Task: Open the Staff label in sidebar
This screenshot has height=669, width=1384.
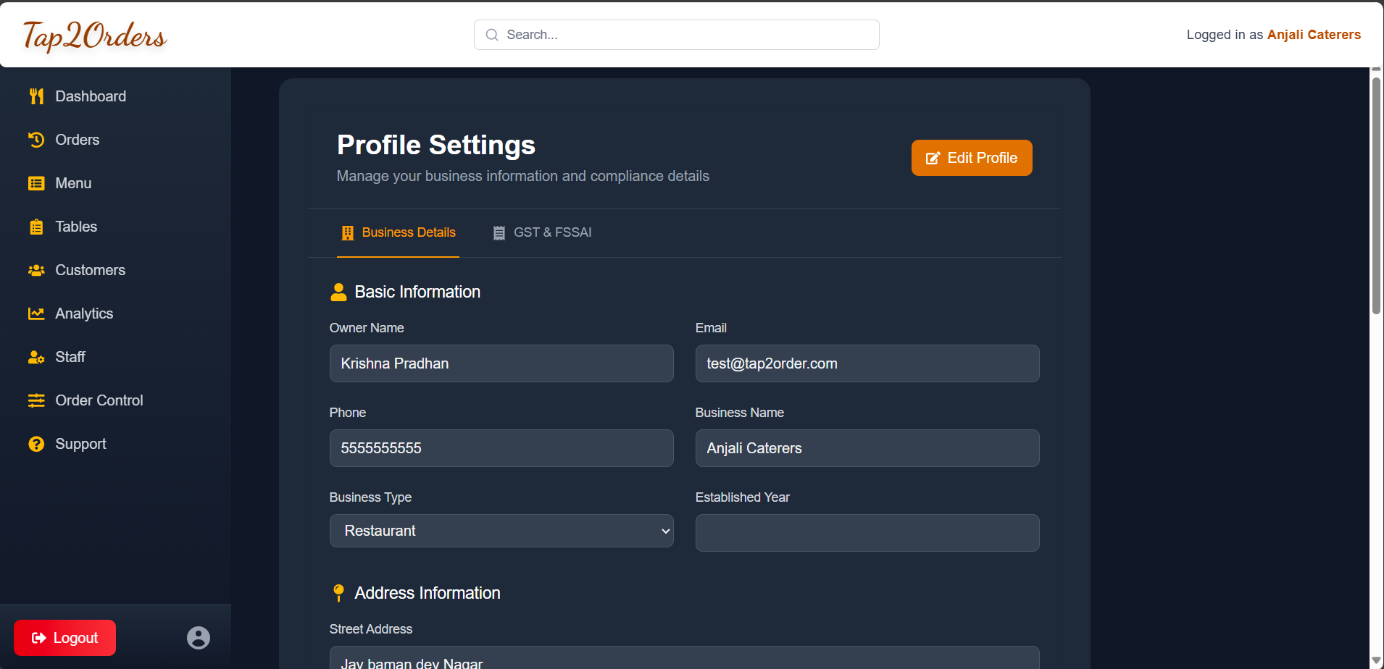Action: [x=70, y=357]
